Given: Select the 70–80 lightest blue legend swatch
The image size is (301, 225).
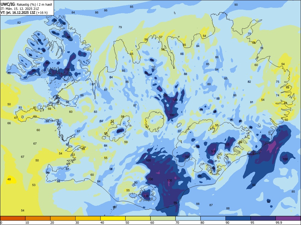Looking at the screenshot, I should [x=188, y=218].
